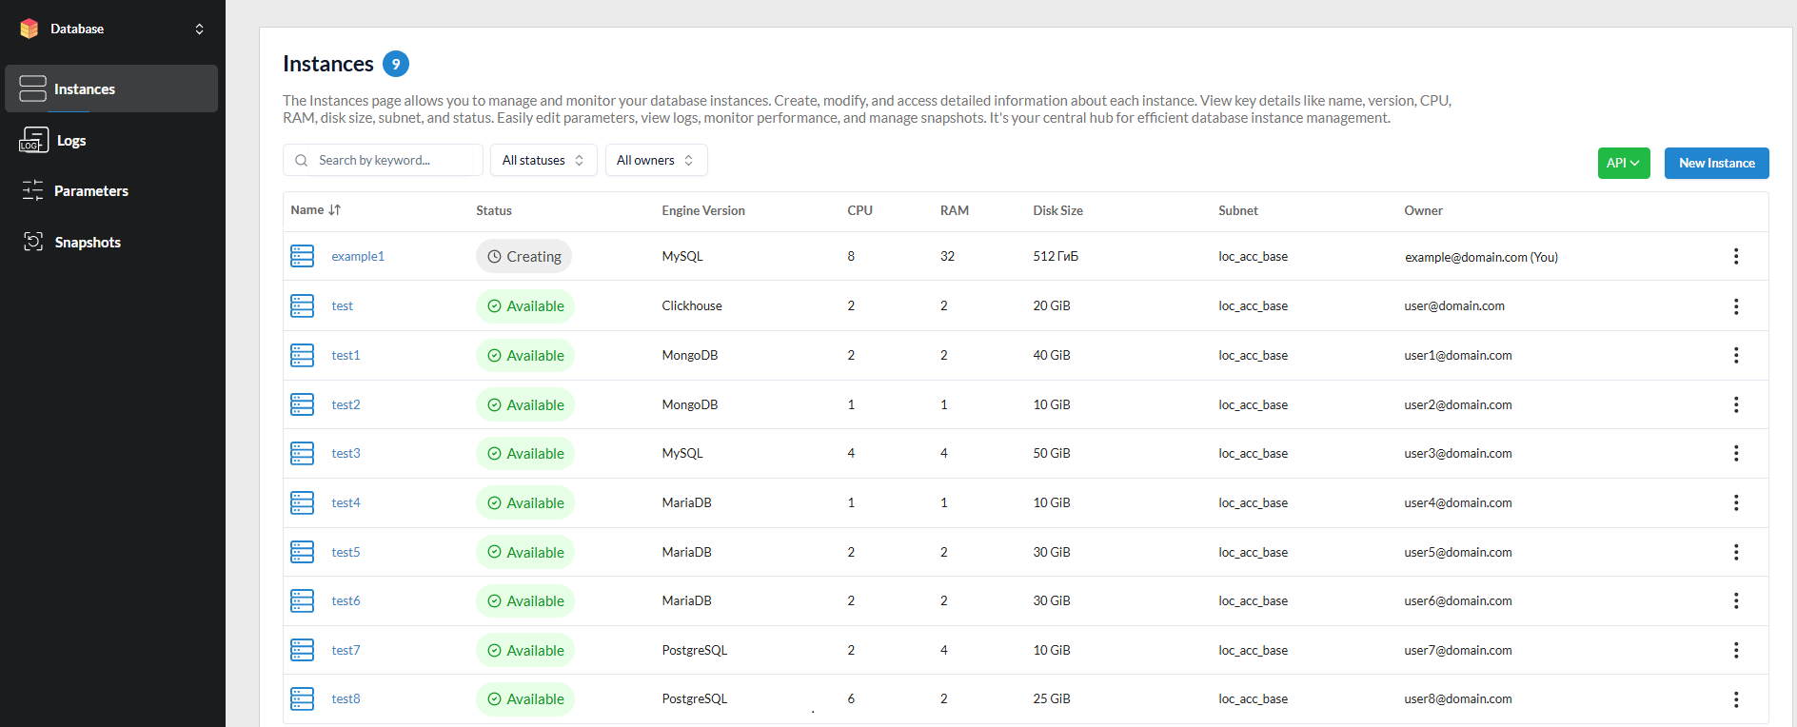Click the Parameters sliders icon
The width and height of the screenshot is (1797, 727).
coord(33,190)
